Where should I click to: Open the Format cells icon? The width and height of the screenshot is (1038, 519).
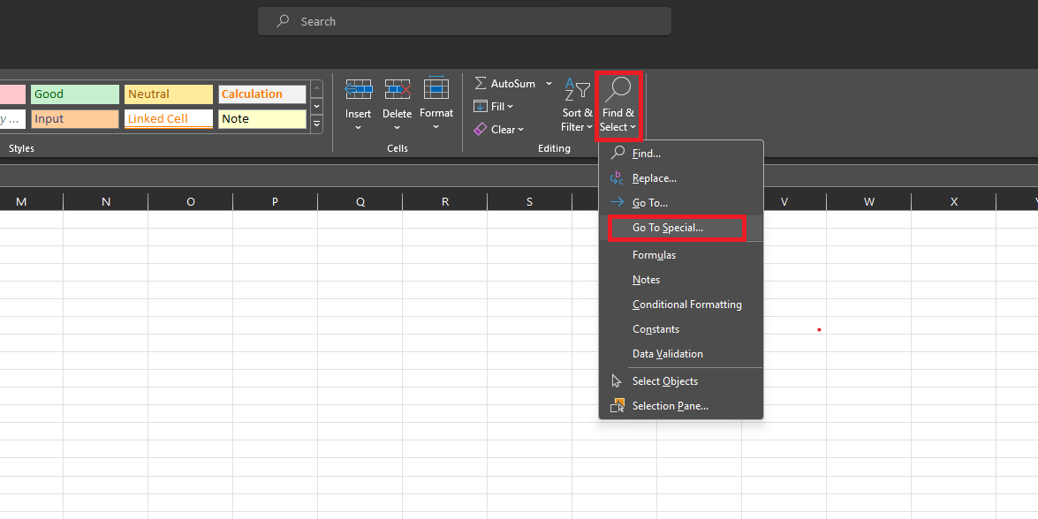(x=436, y=91)
